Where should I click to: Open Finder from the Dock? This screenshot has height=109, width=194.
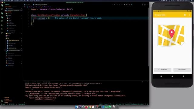click(77, 107)
